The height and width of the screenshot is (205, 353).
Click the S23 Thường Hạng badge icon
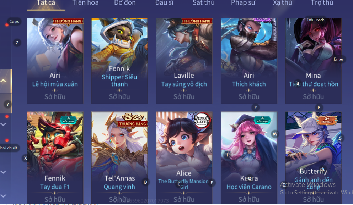(133, 120)
